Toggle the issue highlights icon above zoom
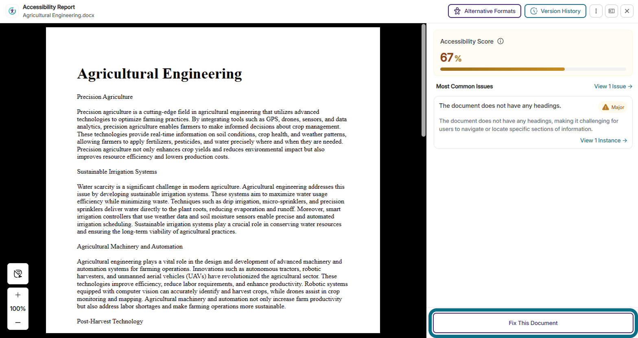The height and width of the screenshot is (338, 638). pos(18,273)
